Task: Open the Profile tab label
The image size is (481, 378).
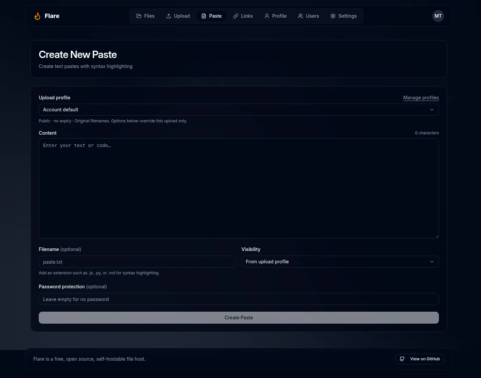Action: (279, 16)
